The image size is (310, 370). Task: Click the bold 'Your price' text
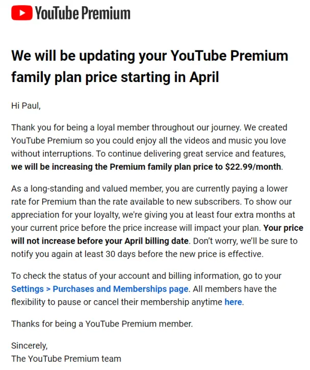[283, 228]
